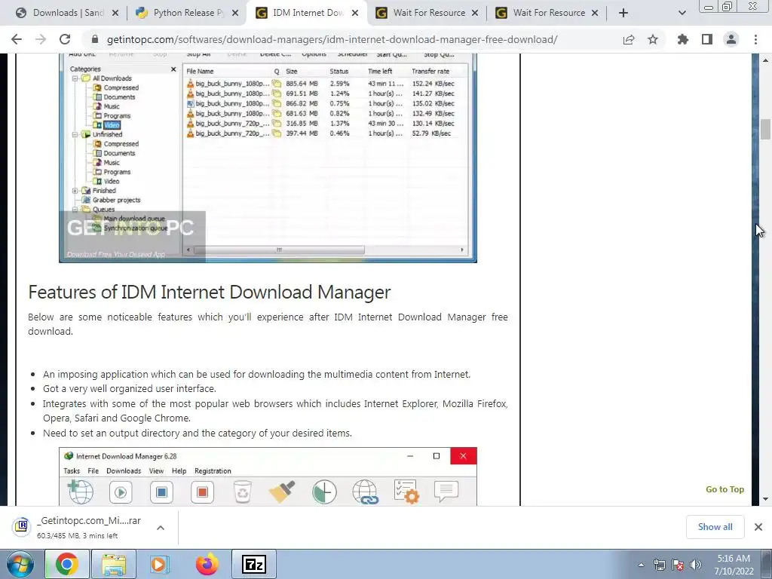Show hidden tray icons arrow
Image resolution: width=772 pixels, height=579 pixels.
(641, 565)
